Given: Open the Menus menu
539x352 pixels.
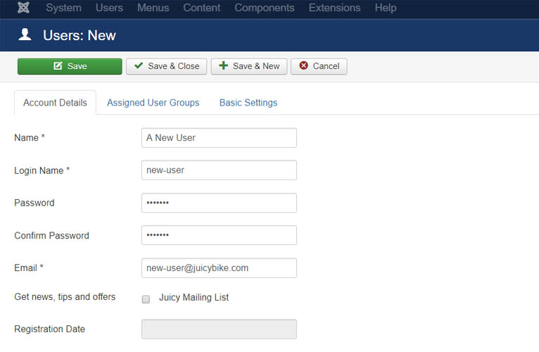Looking at the screenshot, I should [153, 8].
